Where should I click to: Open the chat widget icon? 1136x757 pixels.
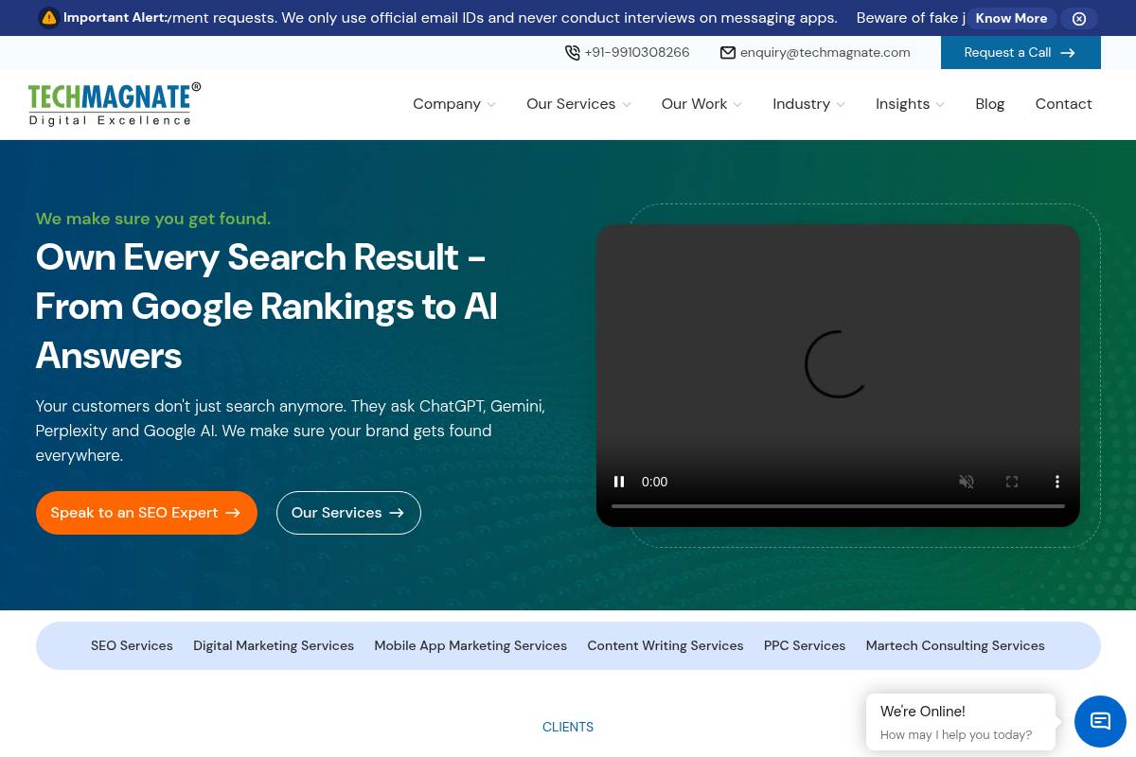(1100, 721)
